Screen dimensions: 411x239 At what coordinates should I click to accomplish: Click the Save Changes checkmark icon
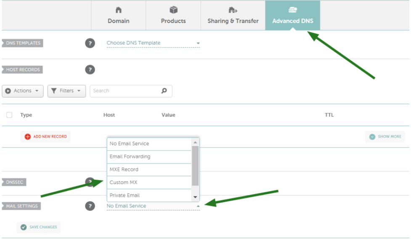(24, 227)
